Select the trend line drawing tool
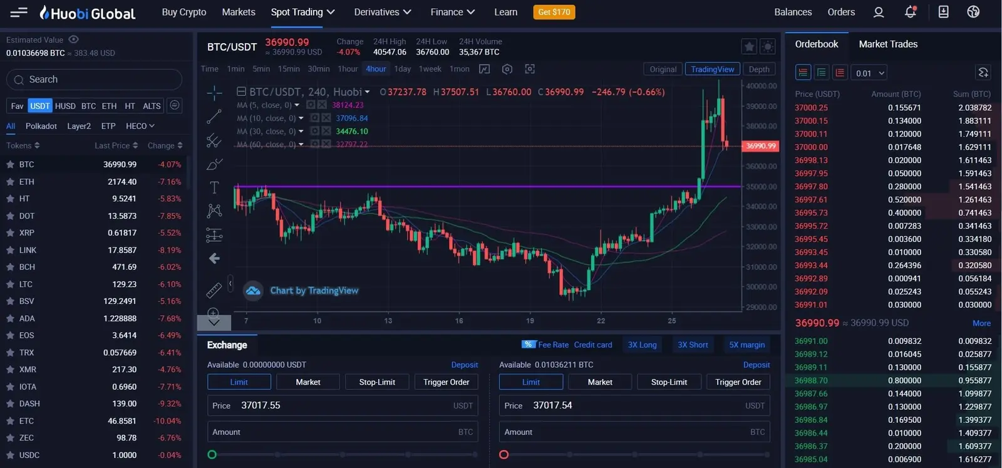The width and height of the screenshot is (1002, 468). click(x=214, y=117)
